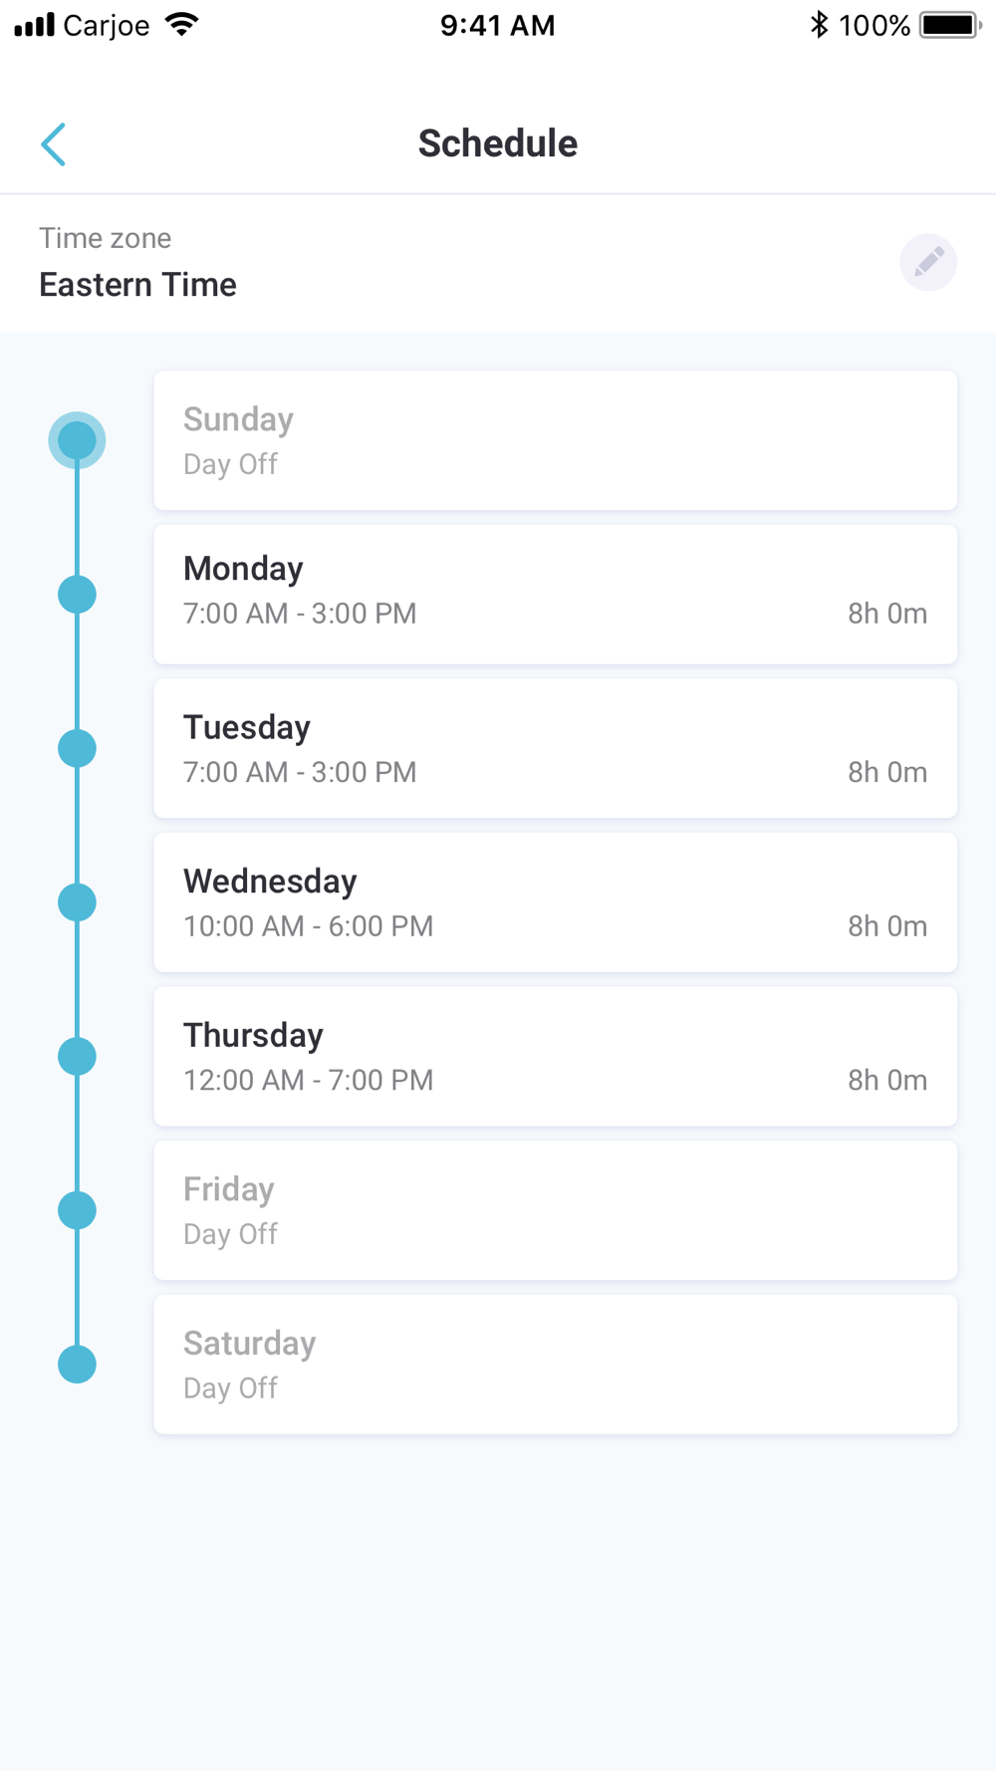Tap the Bluetooth status icon
The height and width of the screenshot is (1771, 996).
pyautogui.click(x=819, y=25)
